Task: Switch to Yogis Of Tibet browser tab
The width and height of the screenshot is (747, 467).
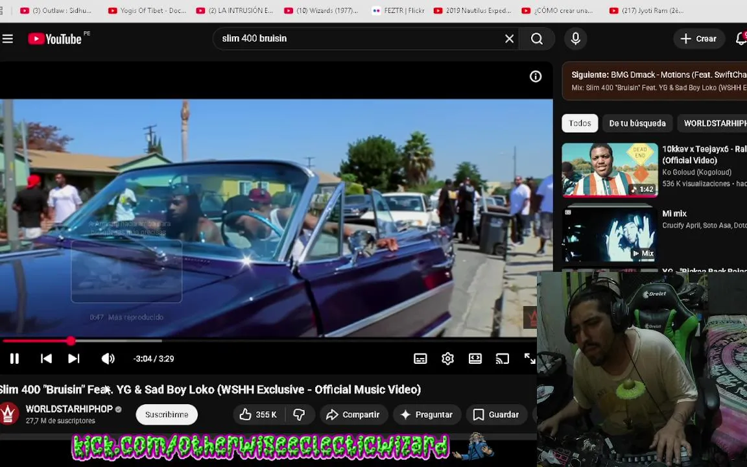Action: pyautogui.click(x=147, y=10)
